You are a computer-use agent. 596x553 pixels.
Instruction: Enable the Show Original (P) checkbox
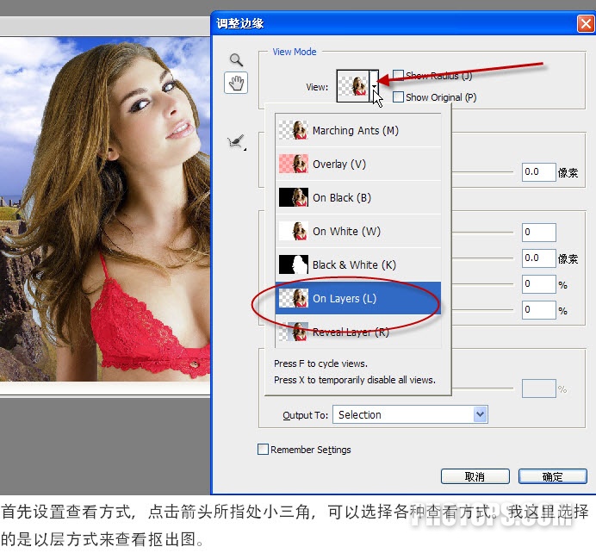398,97
